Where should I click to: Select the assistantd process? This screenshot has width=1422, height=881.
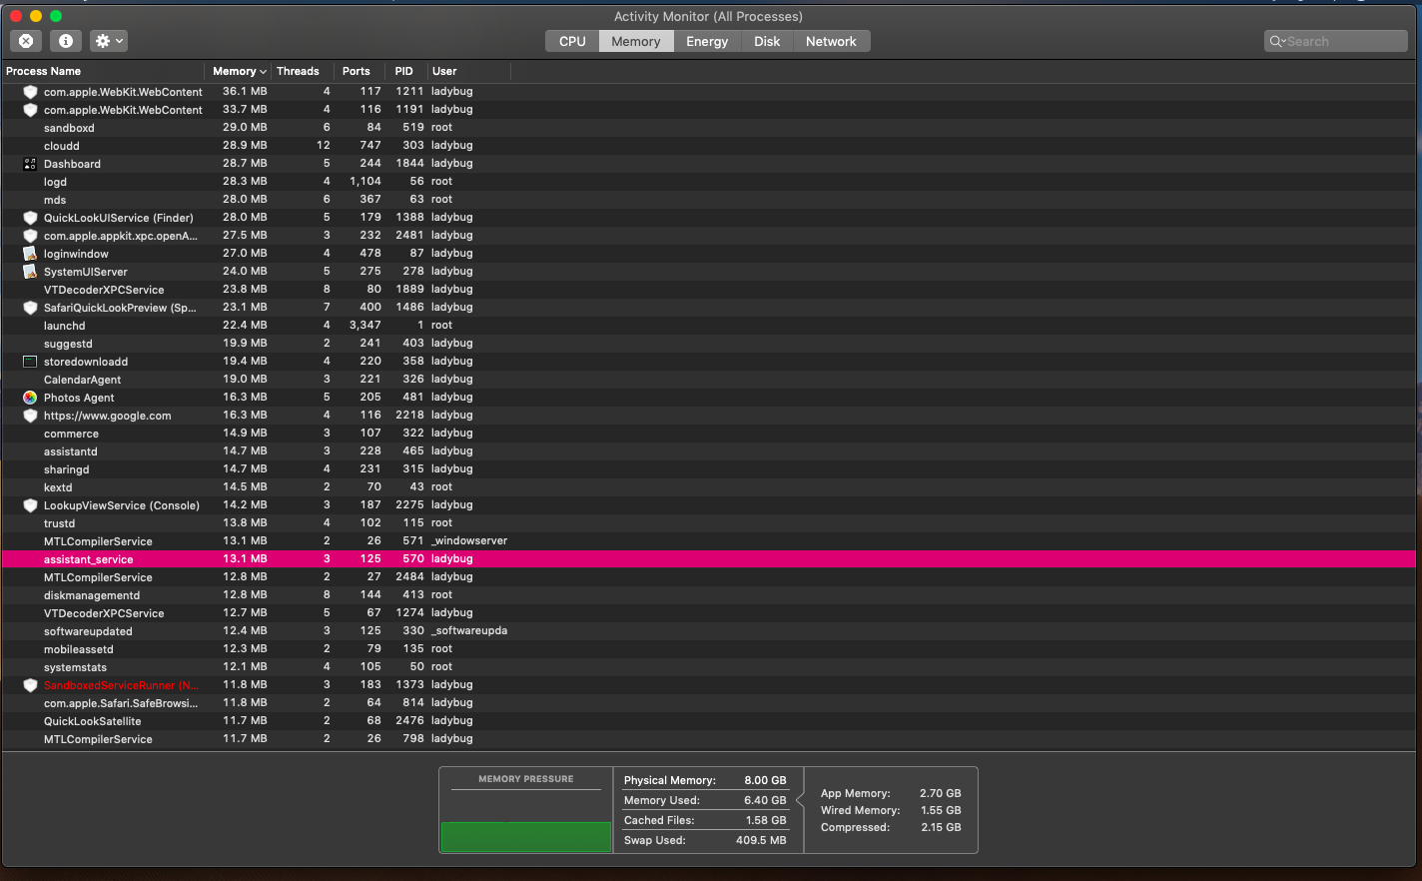pos(708,451)
